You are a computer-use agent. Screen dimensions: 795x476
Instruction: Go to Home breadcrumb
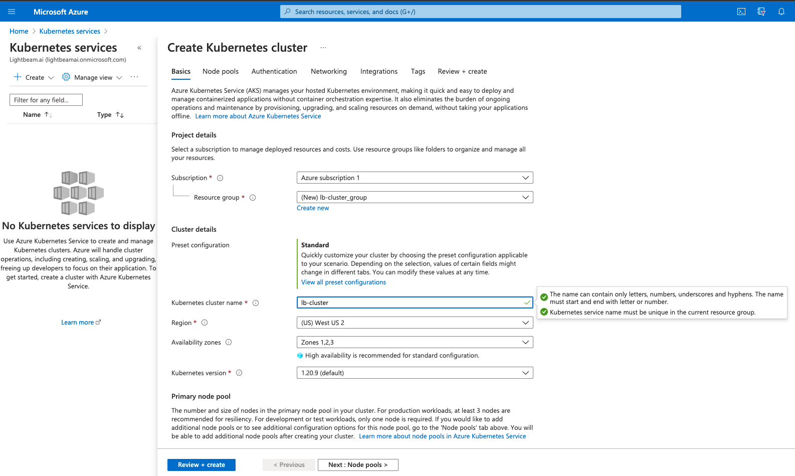click(x=19, y=31)
